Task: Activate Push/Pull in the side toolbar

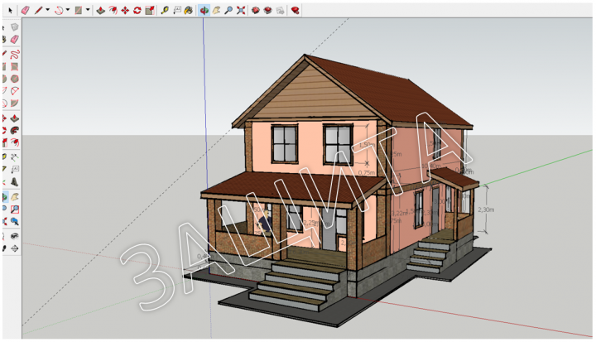Action: point(14,118)
